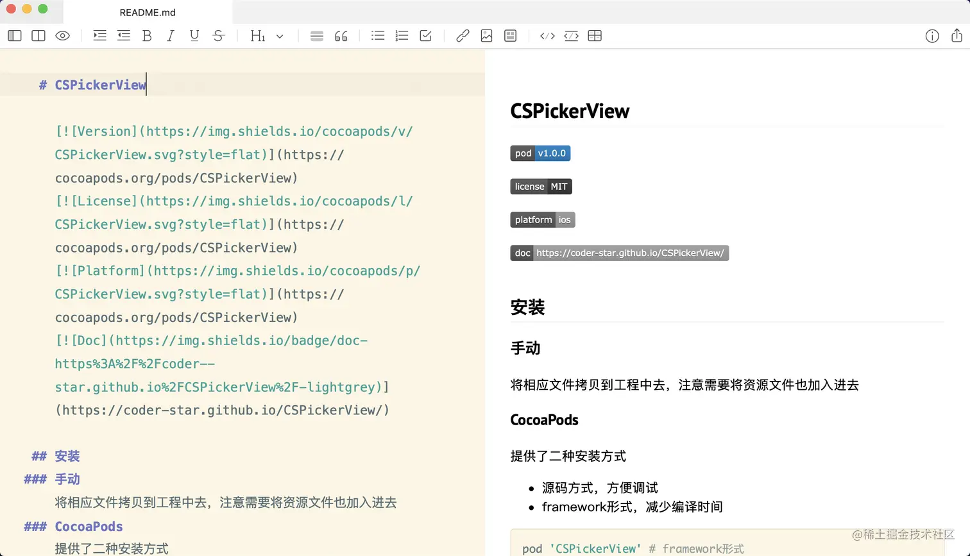Open the share menu
Image resolution: width=970 pixels, height=556 pixels.
coord(957,35)
